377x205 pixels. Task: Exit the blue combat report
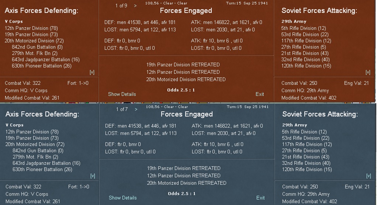pos(260,198)
